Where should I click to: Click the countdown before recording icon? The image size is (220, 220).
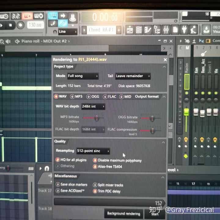tap(16, 16)
